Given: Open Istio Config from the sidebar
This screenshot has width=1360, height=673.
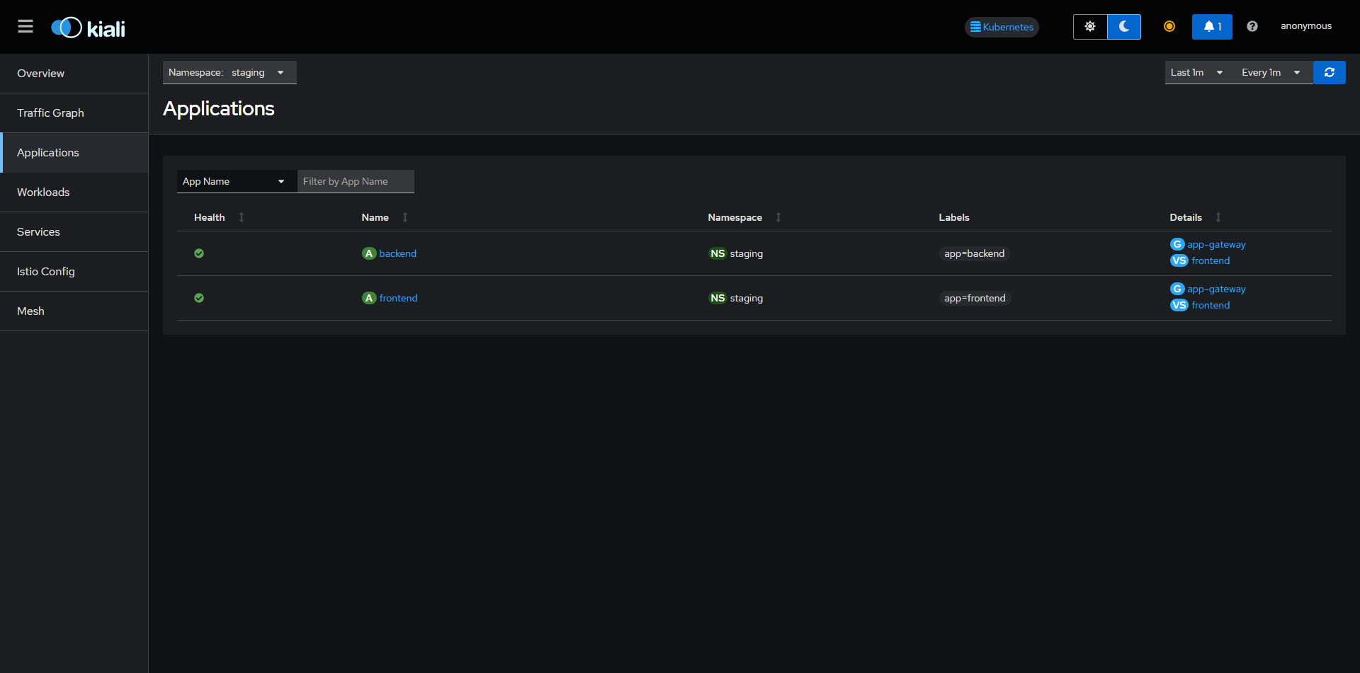Looking at the screenshot, I should [45, 271].
